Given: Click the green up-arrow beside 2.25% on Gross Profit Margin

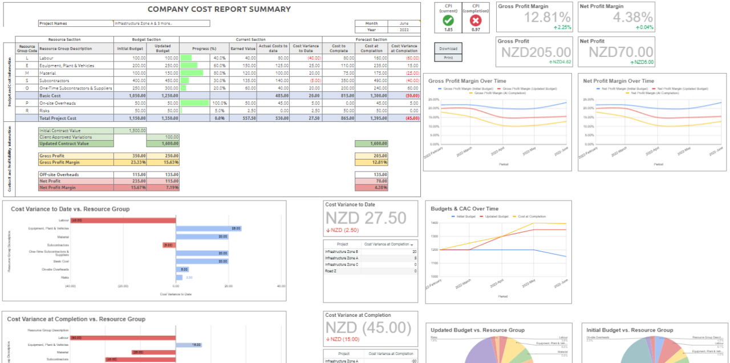Looking at the screenshot, I should click(555, 27).
